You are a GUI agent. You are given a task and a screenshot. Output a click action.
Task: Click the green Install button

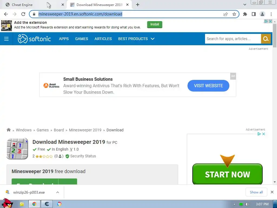154,25
